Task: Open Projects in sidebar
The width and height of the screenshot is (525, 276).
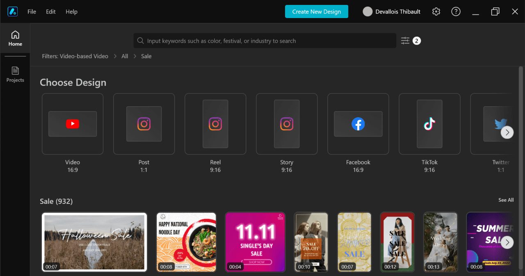Action: 15,74
